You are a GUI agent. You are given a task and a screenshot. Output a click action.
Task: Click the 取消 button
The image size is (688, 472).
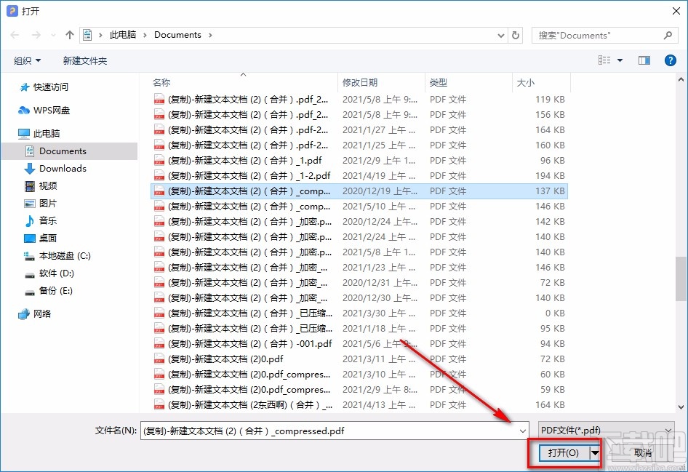[643, 452]
